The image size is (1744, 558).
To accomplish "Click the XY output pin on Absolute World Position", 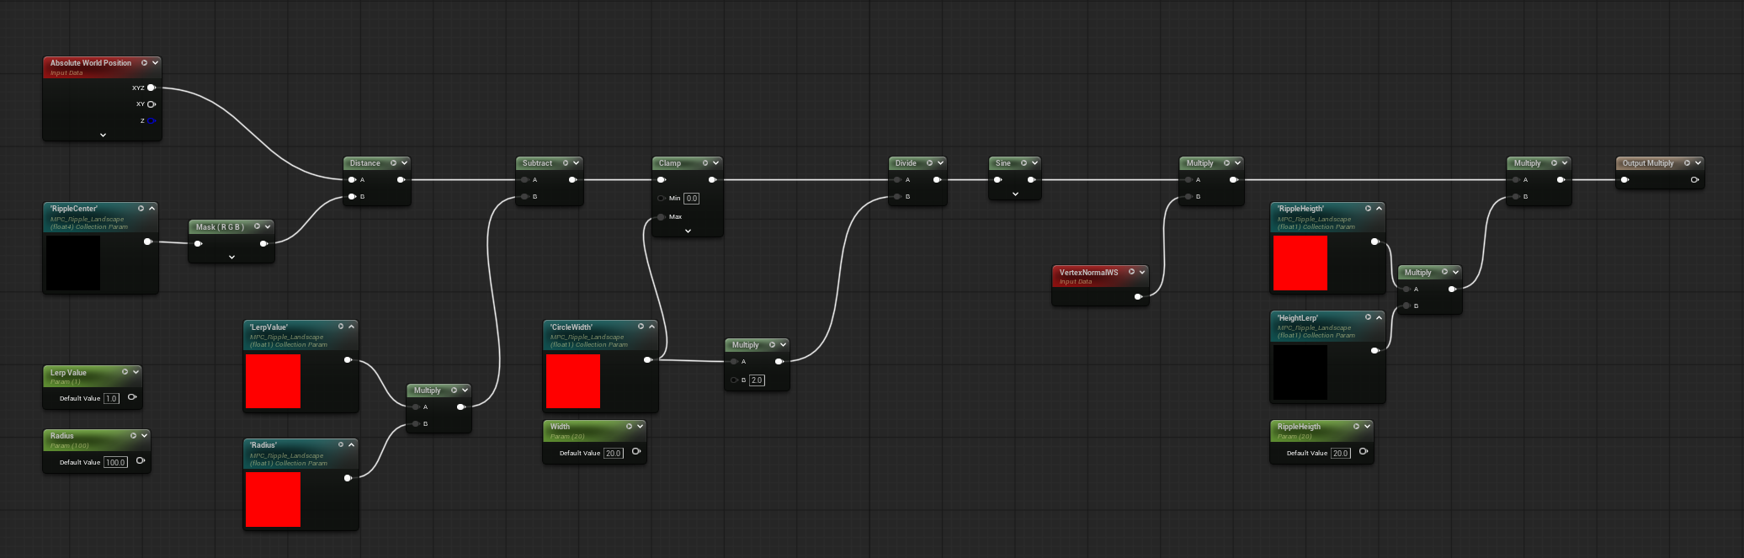I will click(x=152, y=104).
